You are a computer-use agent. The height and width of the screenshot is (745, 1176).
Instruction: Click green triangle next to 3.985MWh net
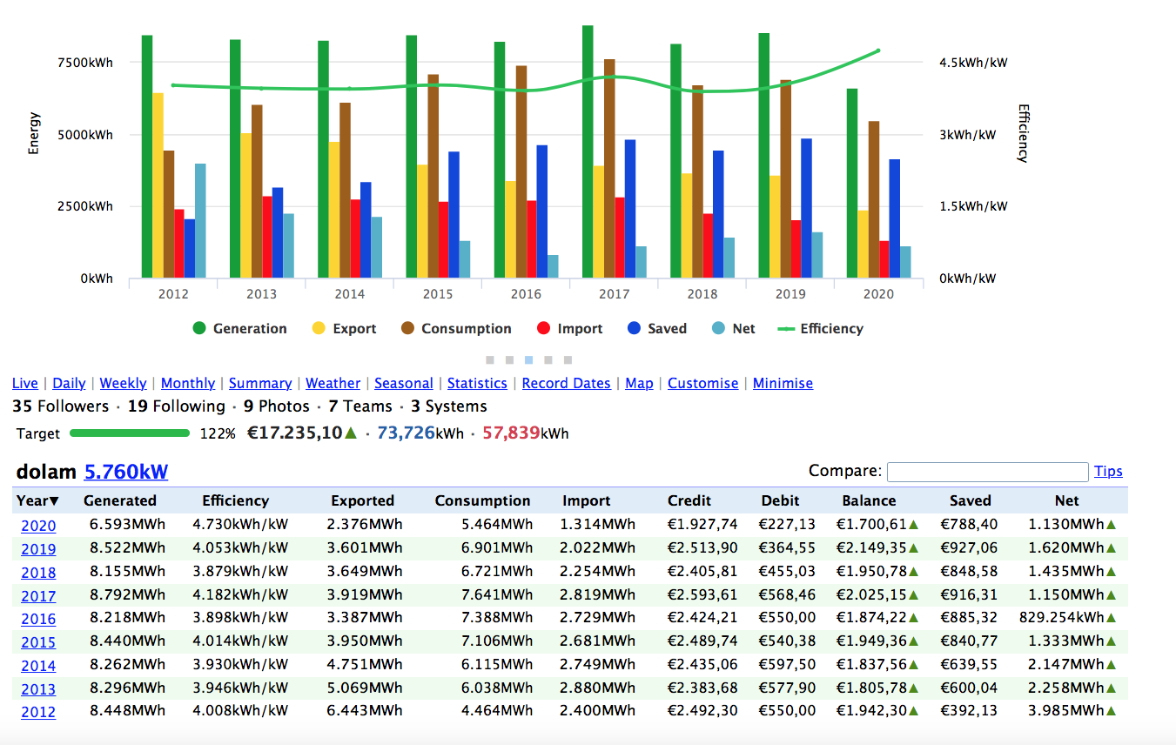pyautogui.click(x=1110, y=711)
